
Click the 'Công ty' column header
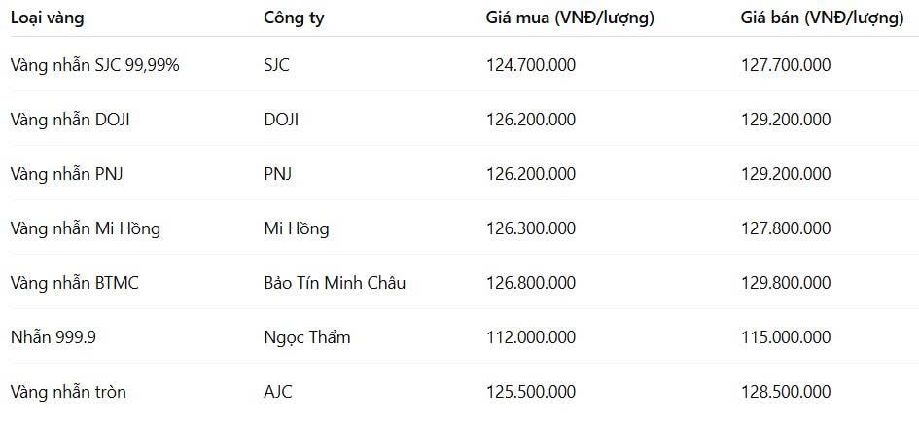[x=294, y=18]
